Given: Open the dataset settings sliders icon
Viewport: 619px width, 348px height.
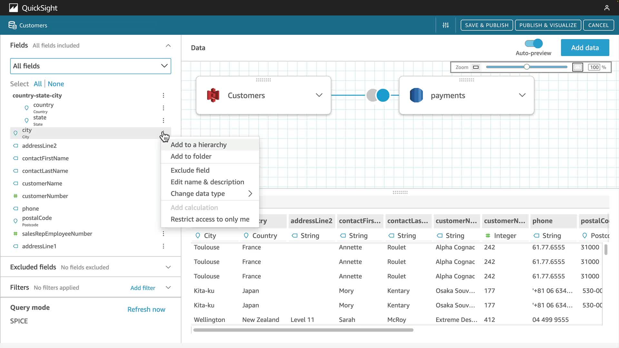Looking at the screenshot, I should (446, 25).
